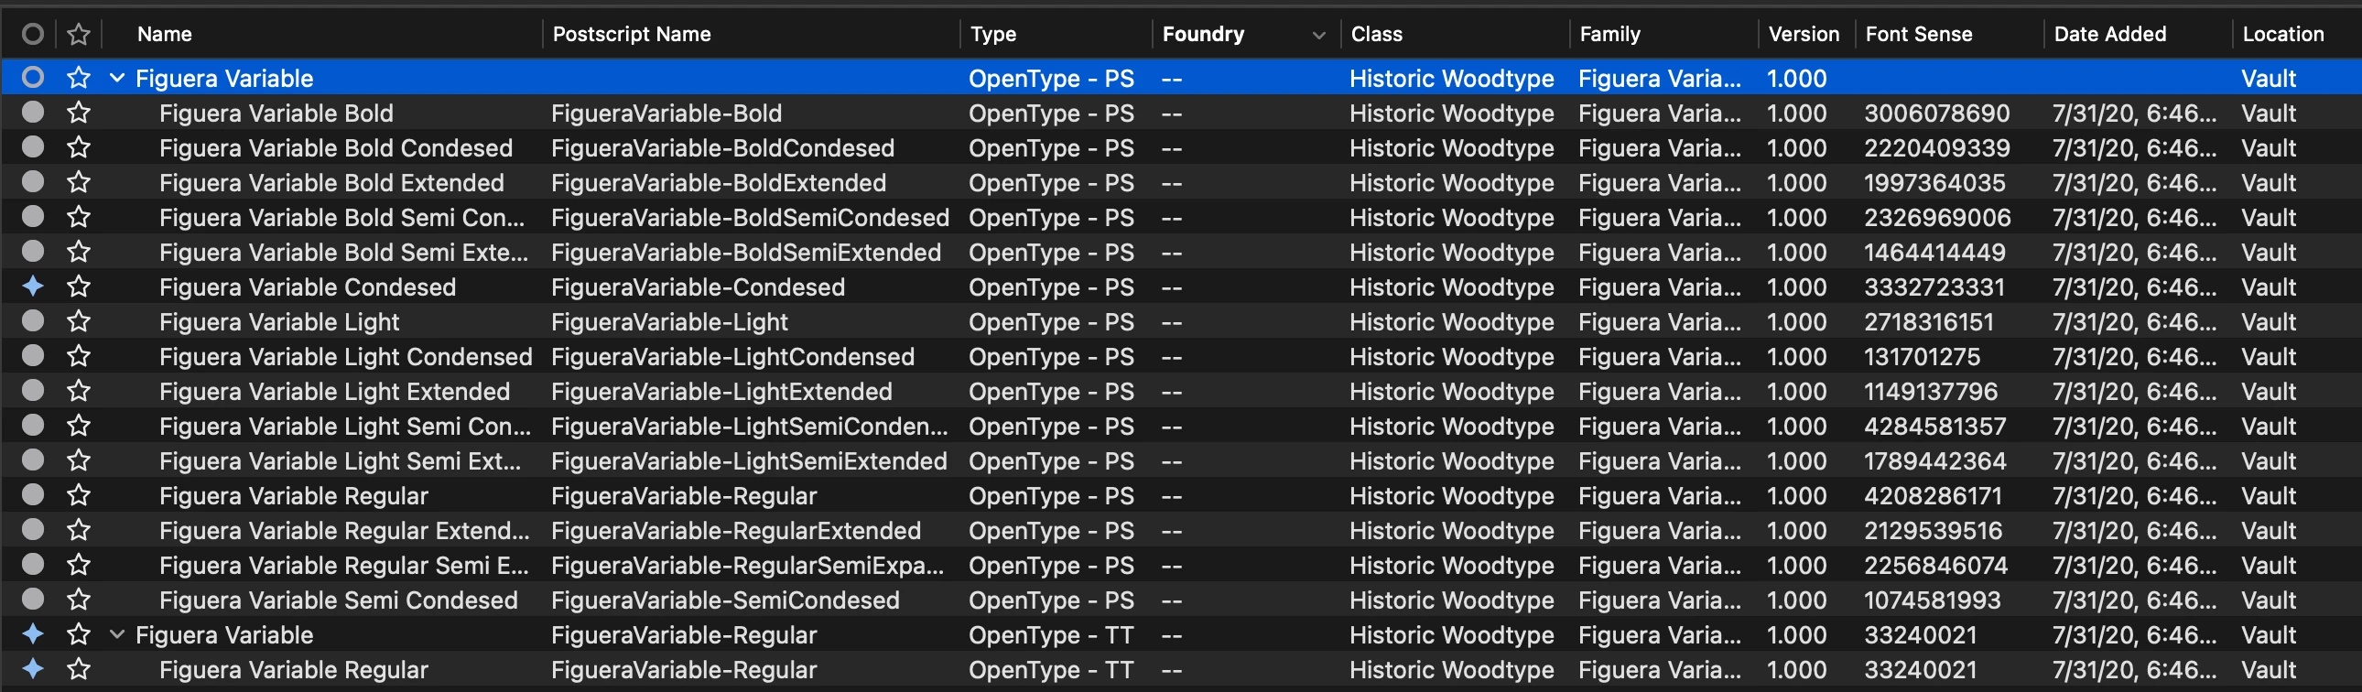
Task: Star the FigueraVariable-BoldSemiExtended row
Action: (79, 252)
